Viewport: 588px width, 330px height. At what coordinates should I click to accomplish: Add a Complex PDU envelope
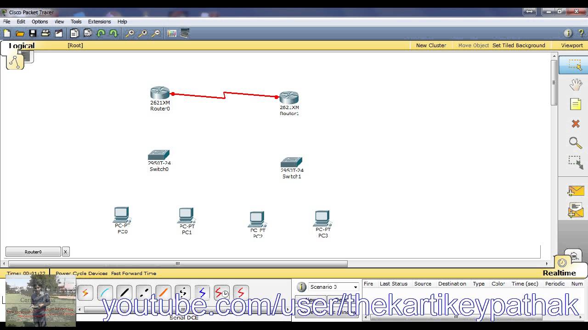(x=576, y=210)
